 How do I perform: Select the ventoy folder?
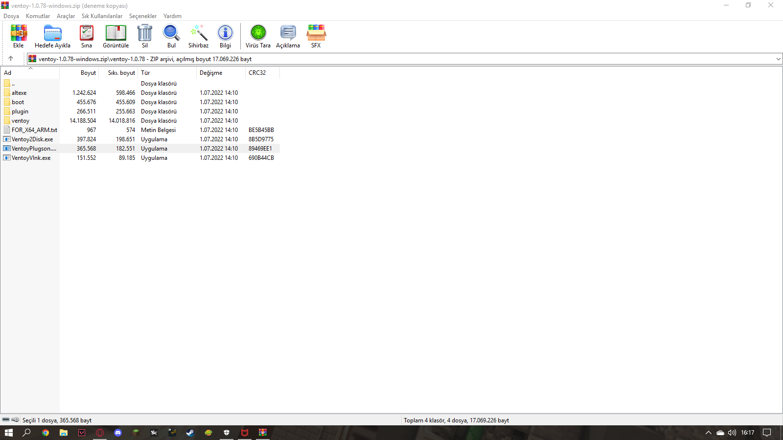click(x=140, y=121)
